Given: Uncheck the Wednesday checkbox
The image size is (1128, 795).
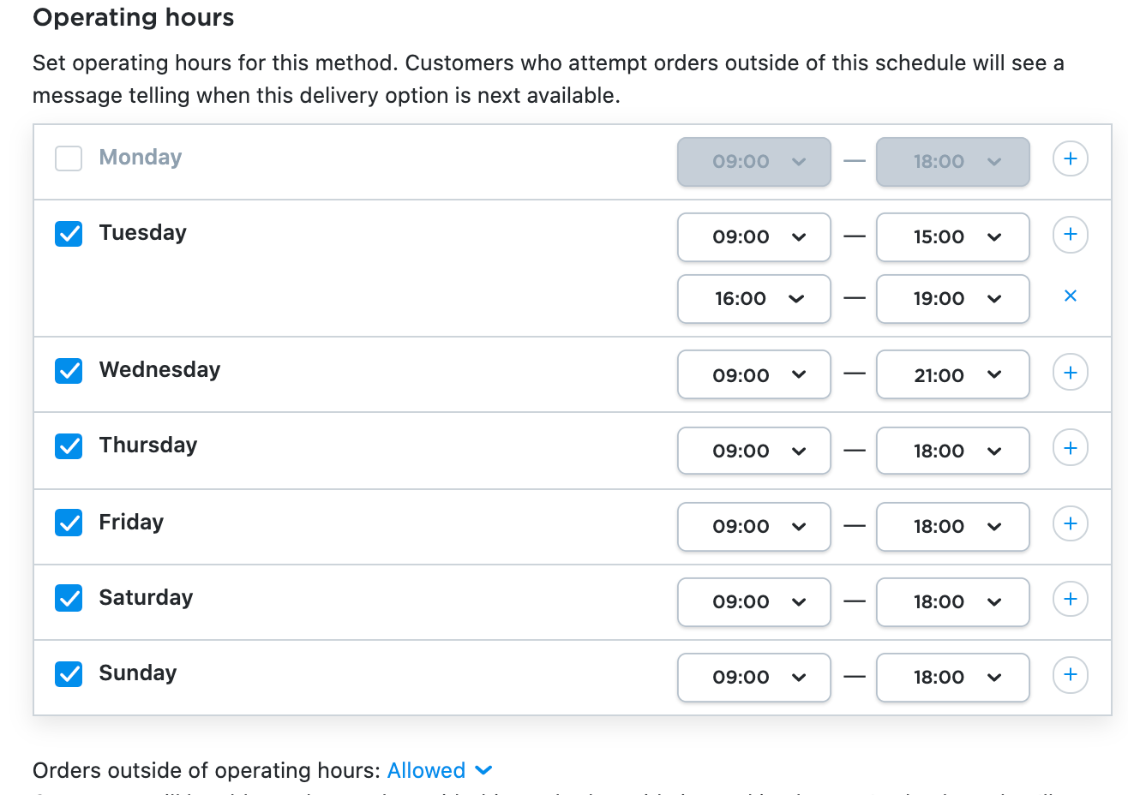Looking at the screenshot, I should pyautogui.click(x=69, y=371).
